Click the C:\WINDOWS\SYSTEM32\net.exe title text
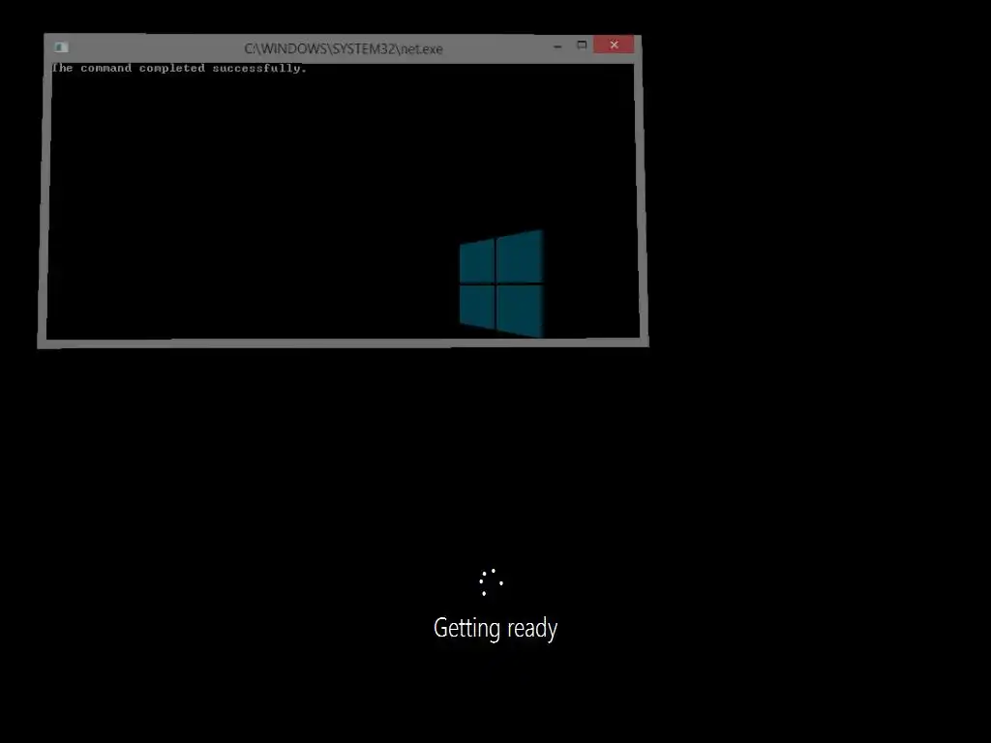The image size is (991, 743). coord(344,48)
